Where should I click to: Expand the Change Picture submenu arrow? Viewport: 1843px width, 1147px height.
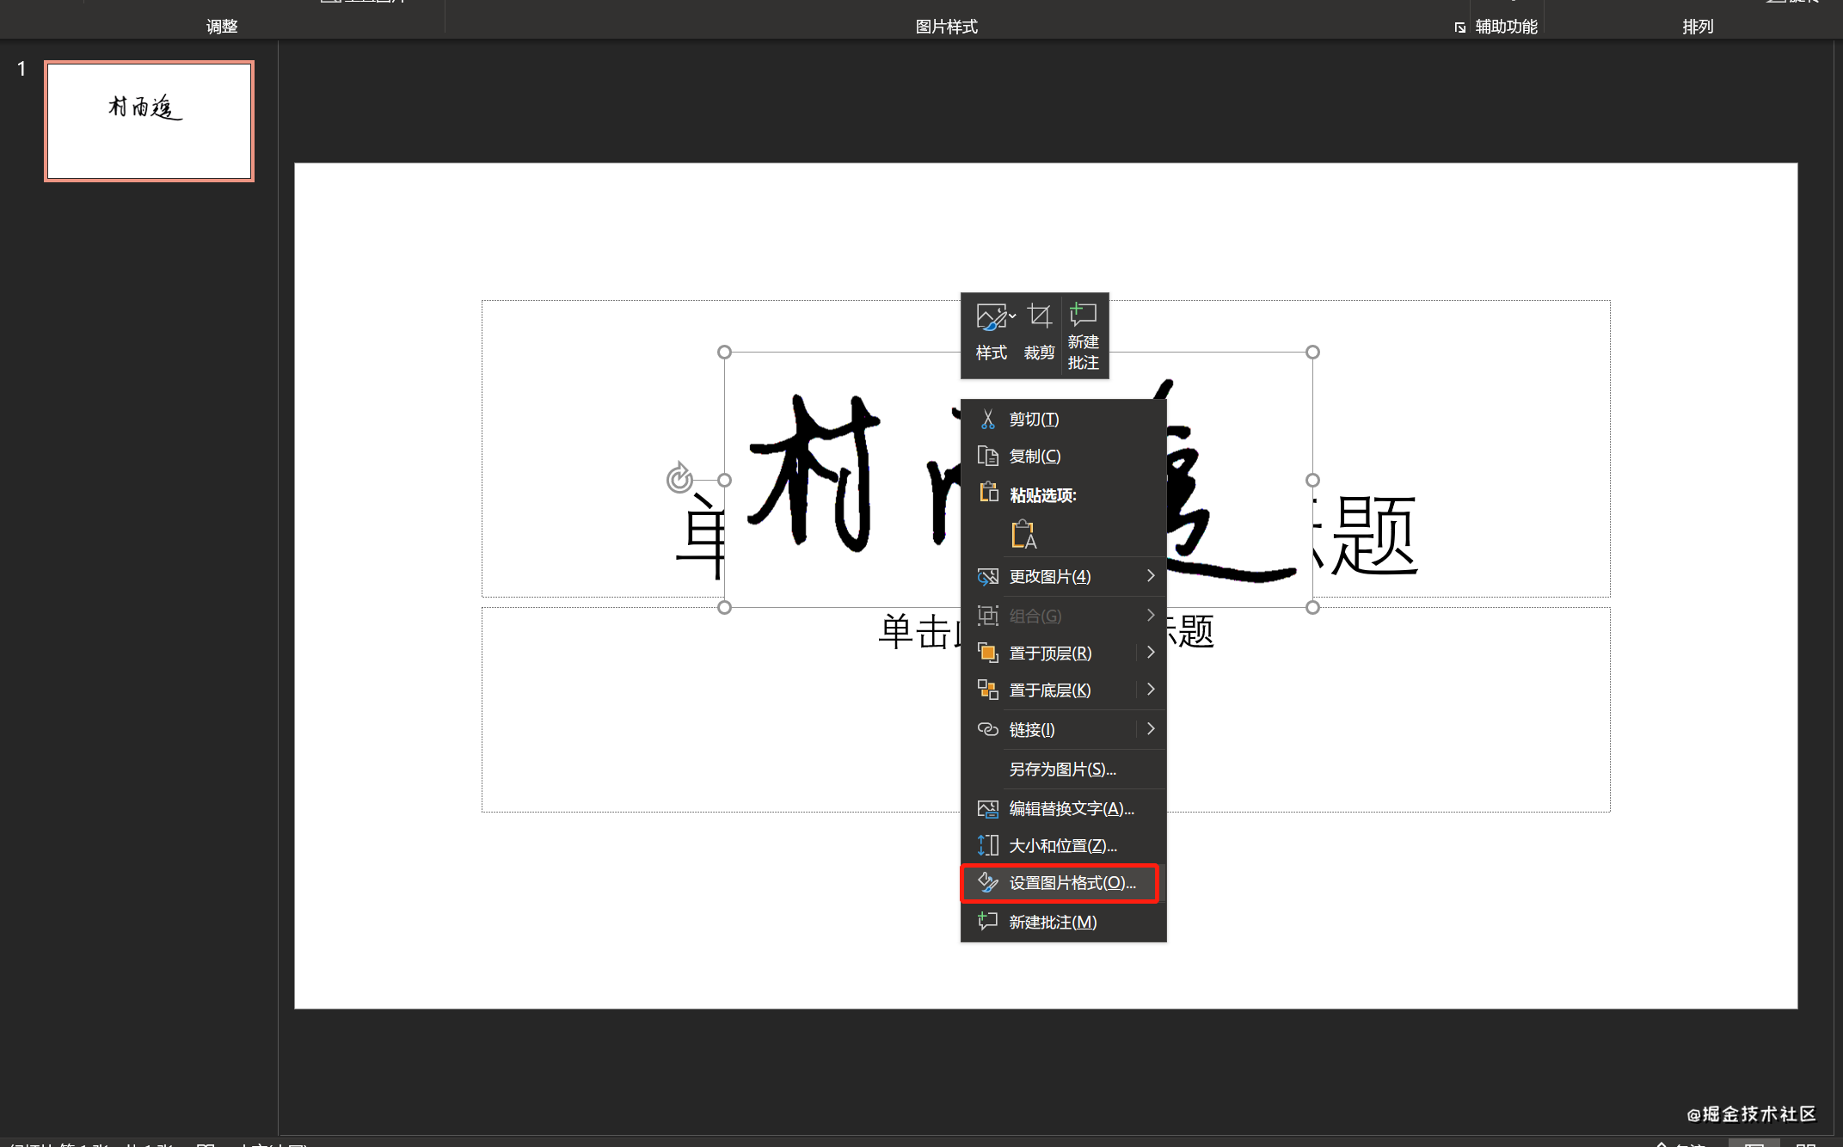[1151, 576]
